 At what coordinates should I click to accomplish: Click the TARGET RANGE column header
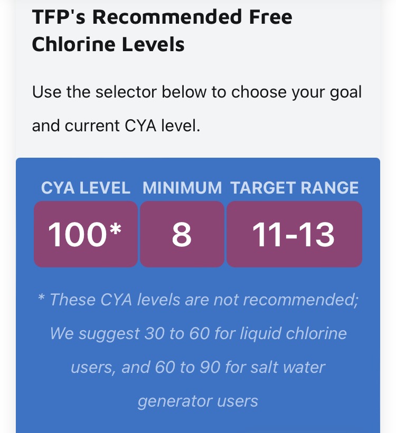pos(295,188)
